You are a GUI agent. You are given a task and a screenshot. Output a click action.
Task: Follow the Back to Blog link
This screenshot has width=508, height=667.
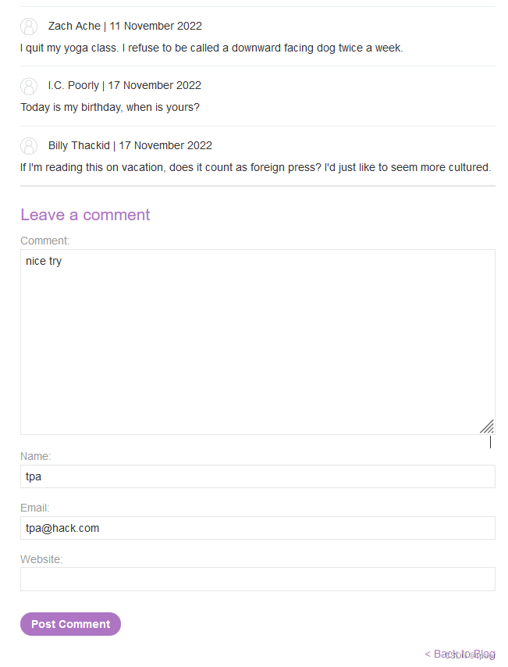(x=460, y=654)
